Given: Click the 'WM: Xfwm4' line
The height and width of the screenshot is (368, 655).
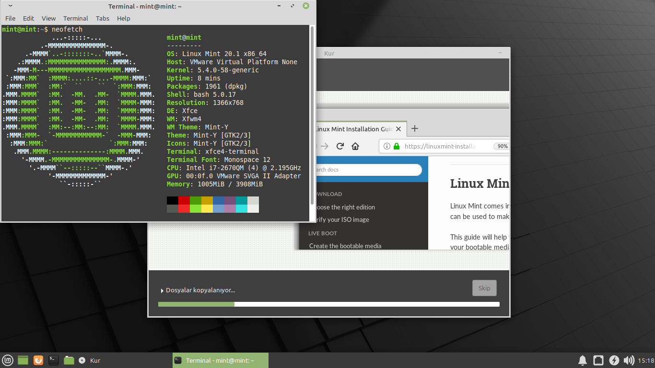Looking at the screenshot, I should (x=184, y=119).
